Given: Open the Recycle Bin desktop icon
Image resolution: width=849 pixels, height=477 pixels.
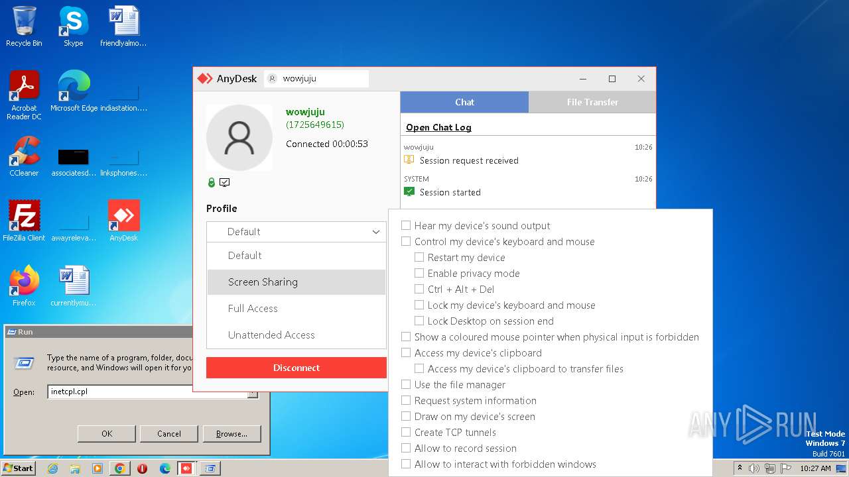Looking at the screenshot, I should 24,26.
